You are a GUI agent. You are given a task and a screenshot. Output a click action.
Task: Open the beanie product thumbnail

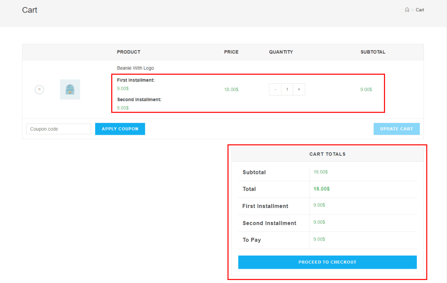70,89
